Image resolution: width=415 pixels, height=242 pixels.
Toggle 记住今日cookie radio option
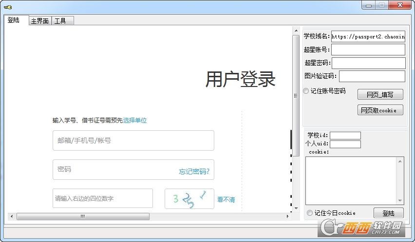310,213
